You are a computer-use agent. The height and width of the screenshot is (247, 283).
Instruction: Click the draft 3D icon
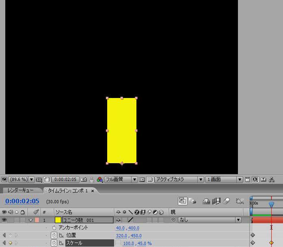[192, 201]
